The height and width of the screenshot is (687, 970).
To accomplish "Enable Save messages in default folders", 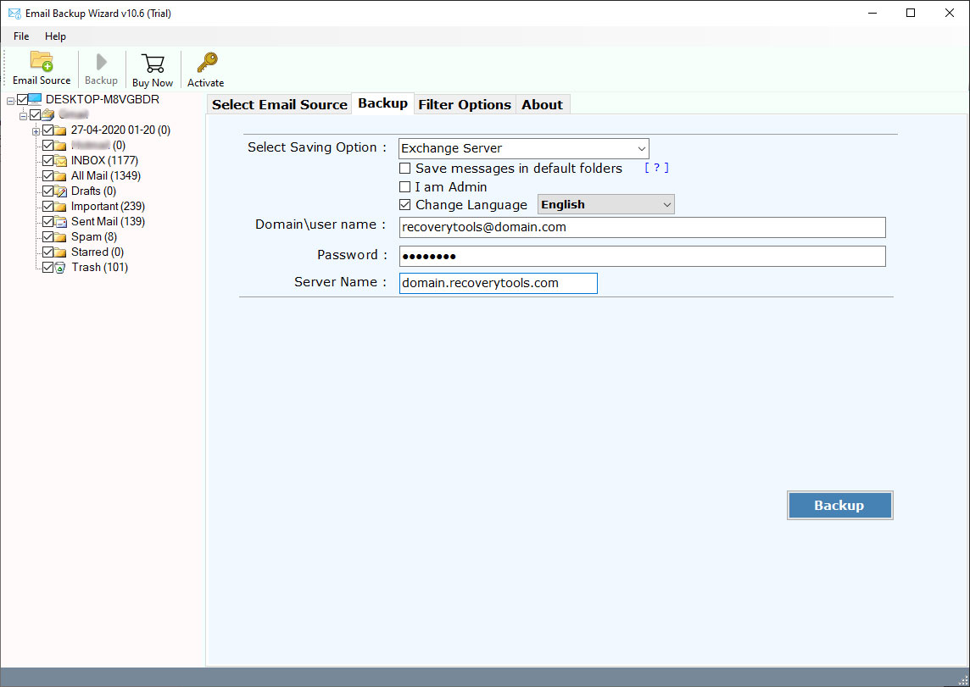I will (x=405, y=169).
